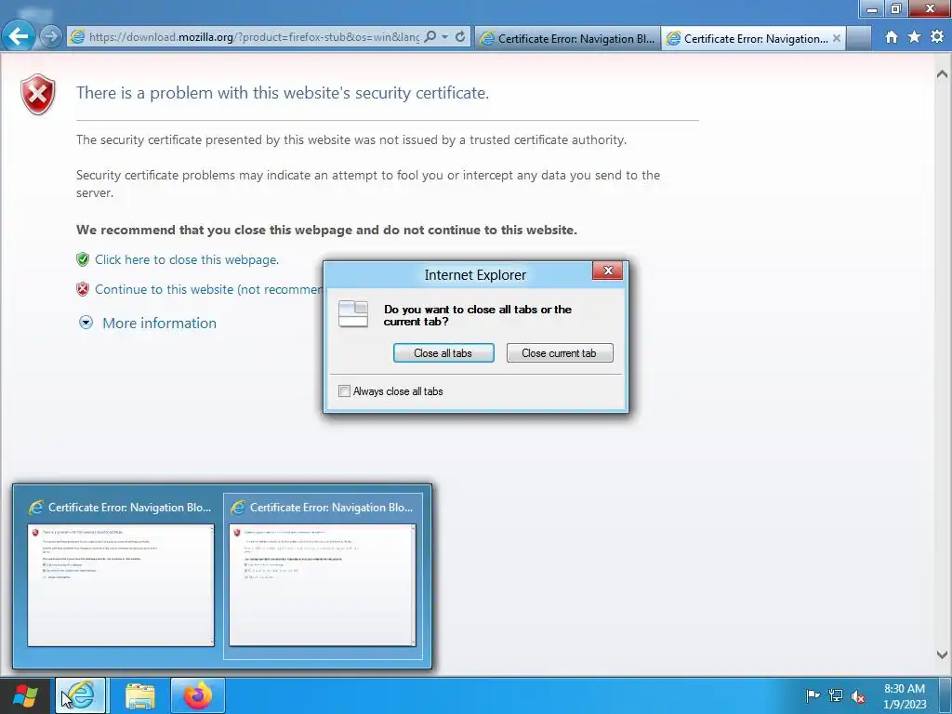Click the Forward navigation arrow
Viewport: 952px width, 714px height.
[x=52, y=36]
